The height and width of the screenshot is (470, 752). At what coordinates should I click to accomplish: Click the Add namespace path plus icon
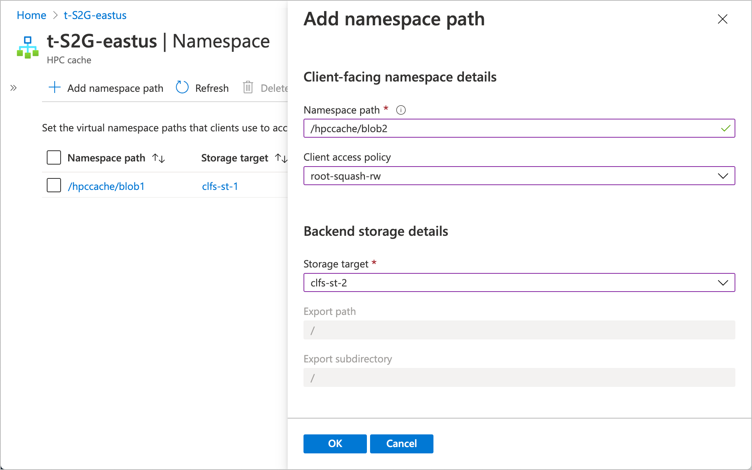[x=54, y=87]
